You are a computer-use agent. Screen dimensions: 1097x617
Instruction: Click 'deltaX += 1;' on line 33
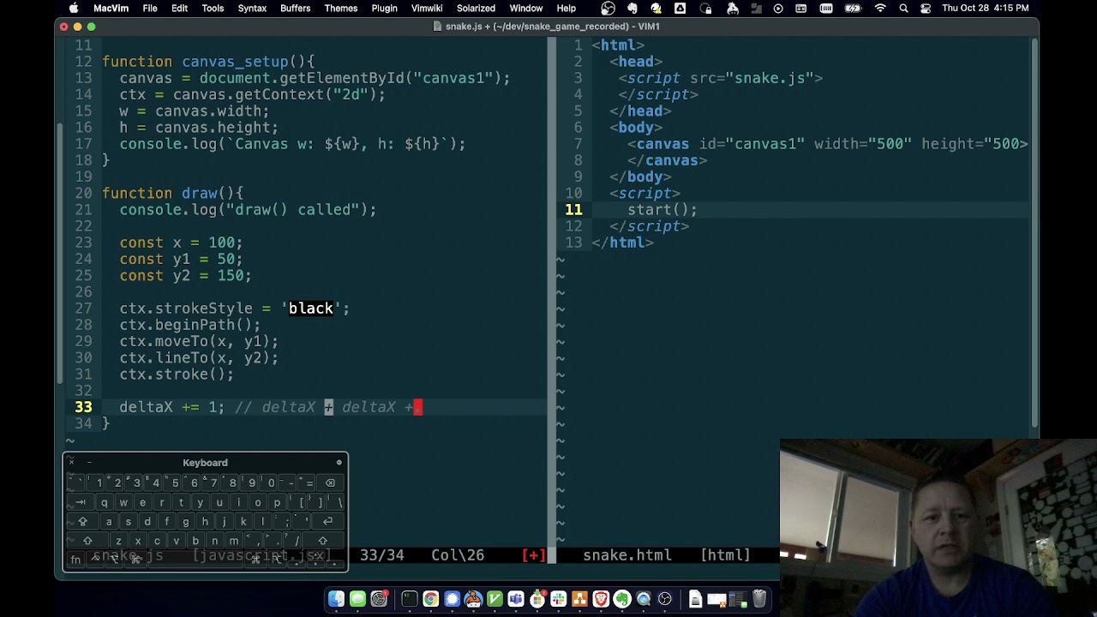(171, 407)
